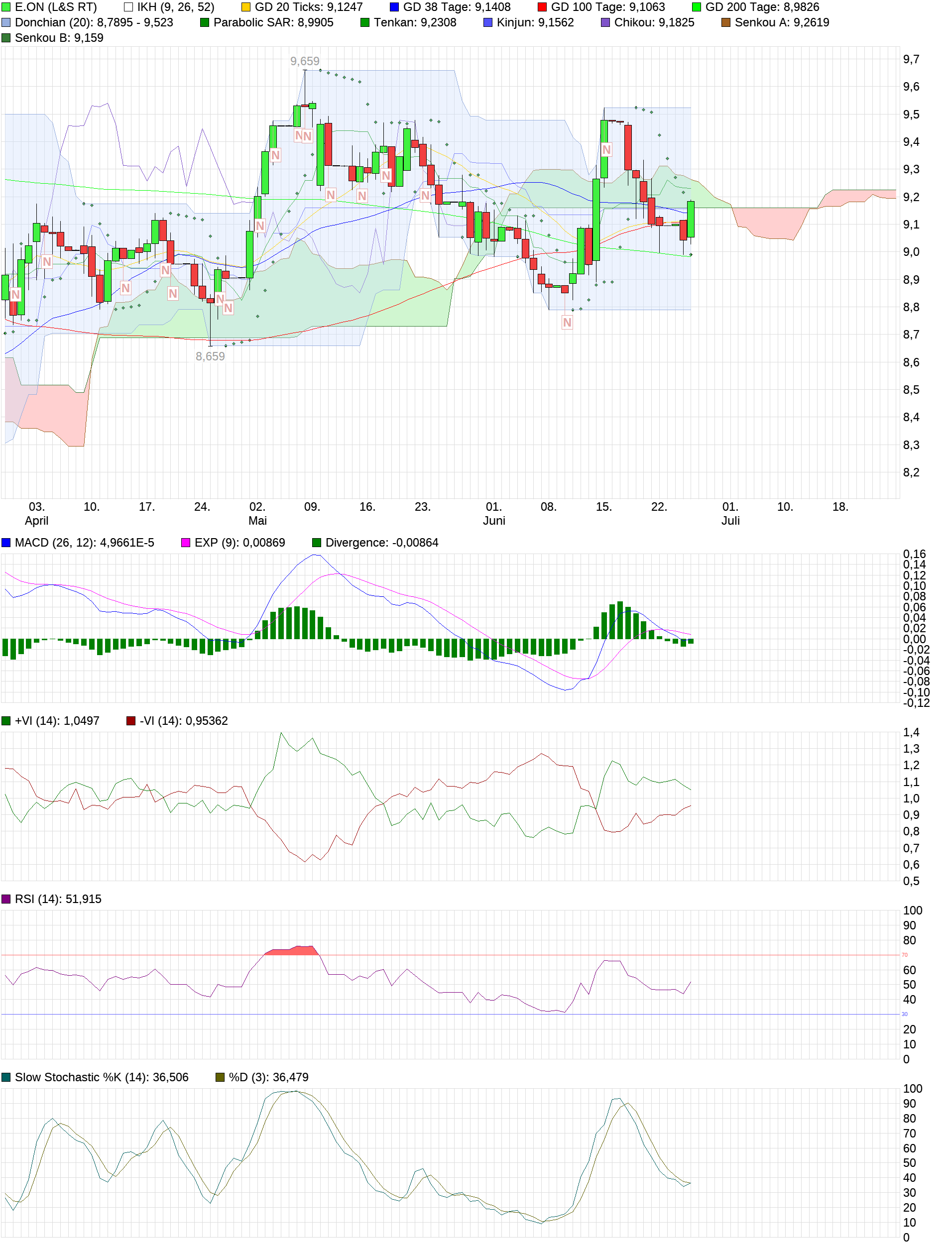The height and width of the screenshot is (1250, 946).
Task: Click the N news marker near 15. Juni candle
Action: pyautogui.click(x=606, y=150)
